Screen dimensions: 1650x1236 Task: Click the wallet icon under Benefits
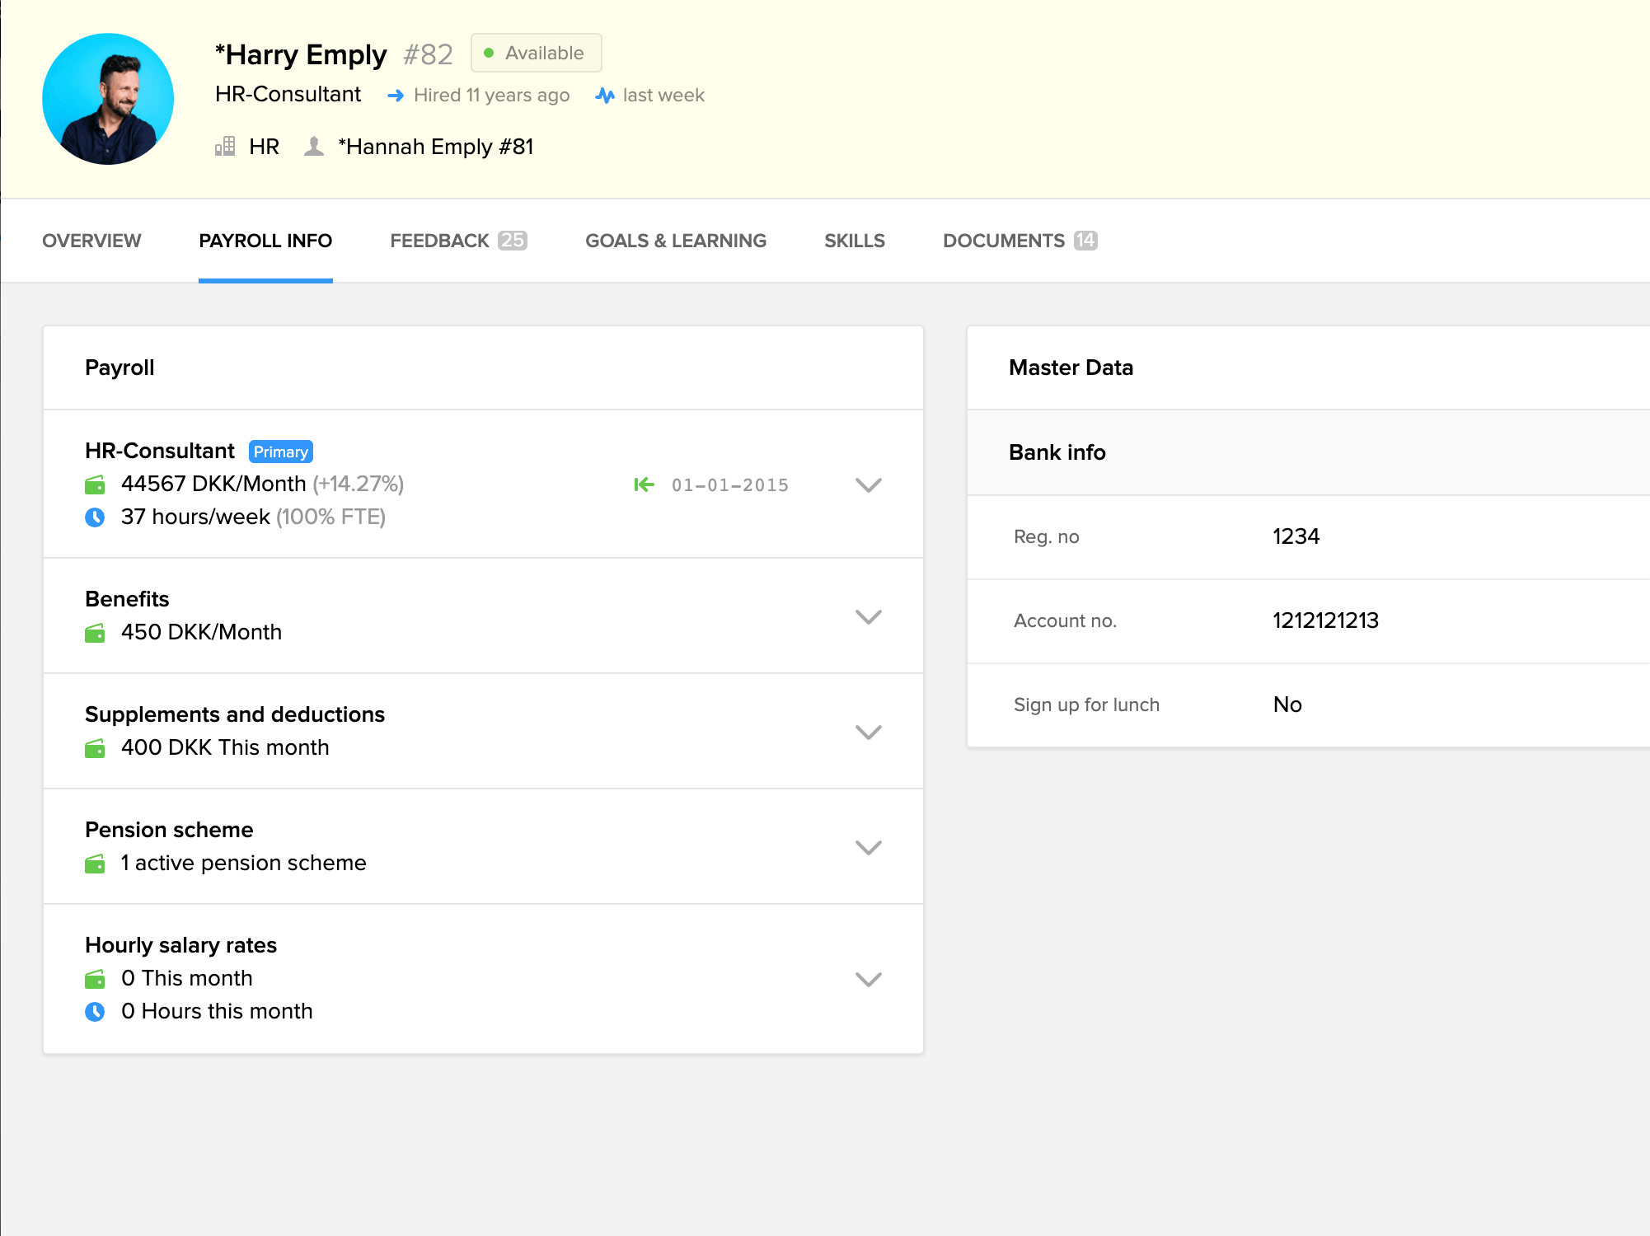[x=95, y=633]
